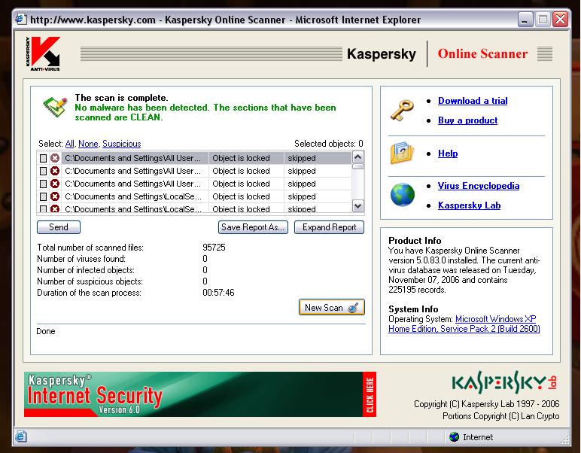Open the Virus Encyclopedia link
581x453 pixels.
[479, 186]
